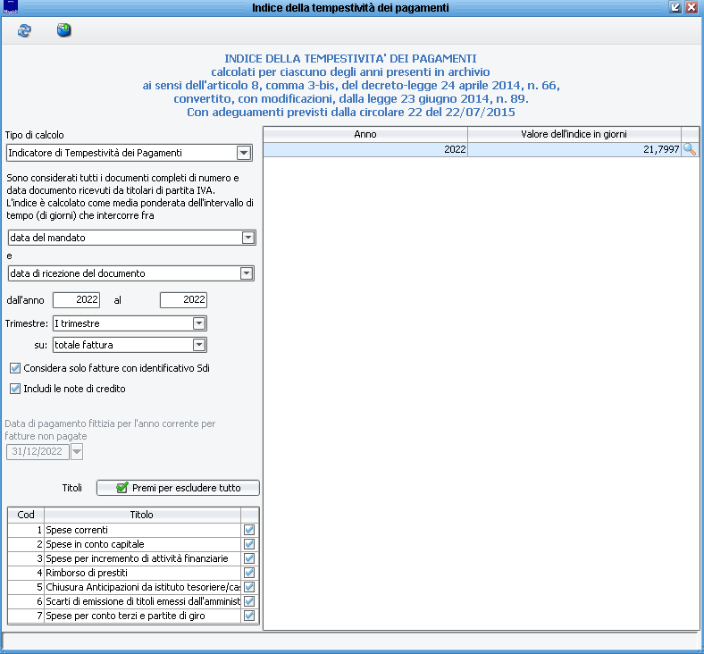Click the 'al' end year input field
The image size is (704, 654).
click(183, 300)
